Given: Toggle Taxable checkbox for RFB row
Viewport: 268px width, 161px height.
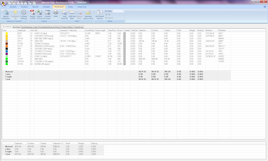Looking at the screenshot, I should pos(125,49).
